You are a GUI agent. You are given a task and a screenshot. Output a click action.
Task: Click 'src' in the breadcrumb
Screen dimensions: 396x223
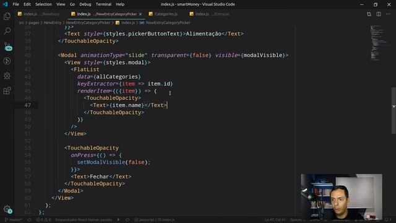pos(21,23)
